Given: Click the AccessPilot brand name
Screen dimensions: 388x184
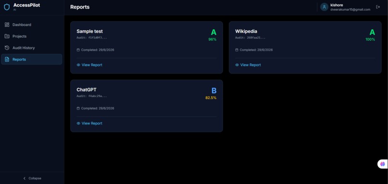Looking at the screenshot, I should 26,5.
